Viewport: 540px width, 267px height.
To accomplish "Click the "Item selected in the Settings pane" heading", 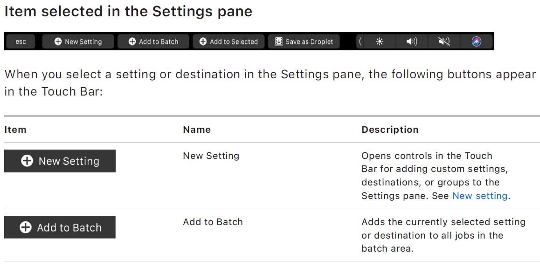I will (128, 12).
